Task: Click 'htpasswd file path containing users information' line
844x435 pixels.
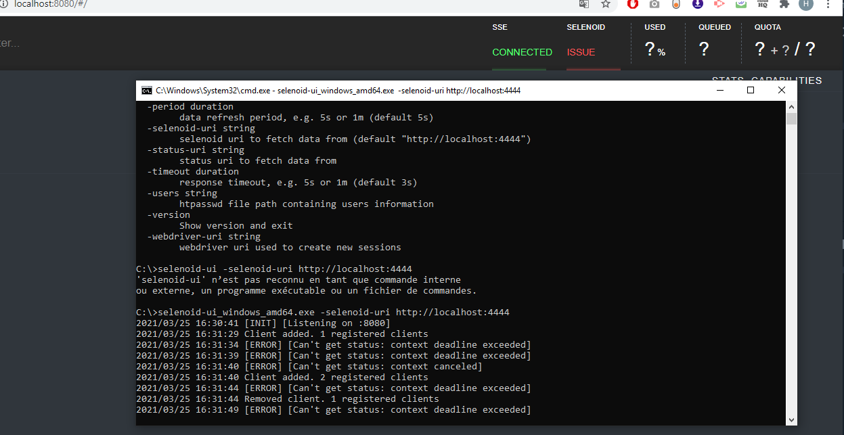Action: pyautogui.click(x=307, y=204)
